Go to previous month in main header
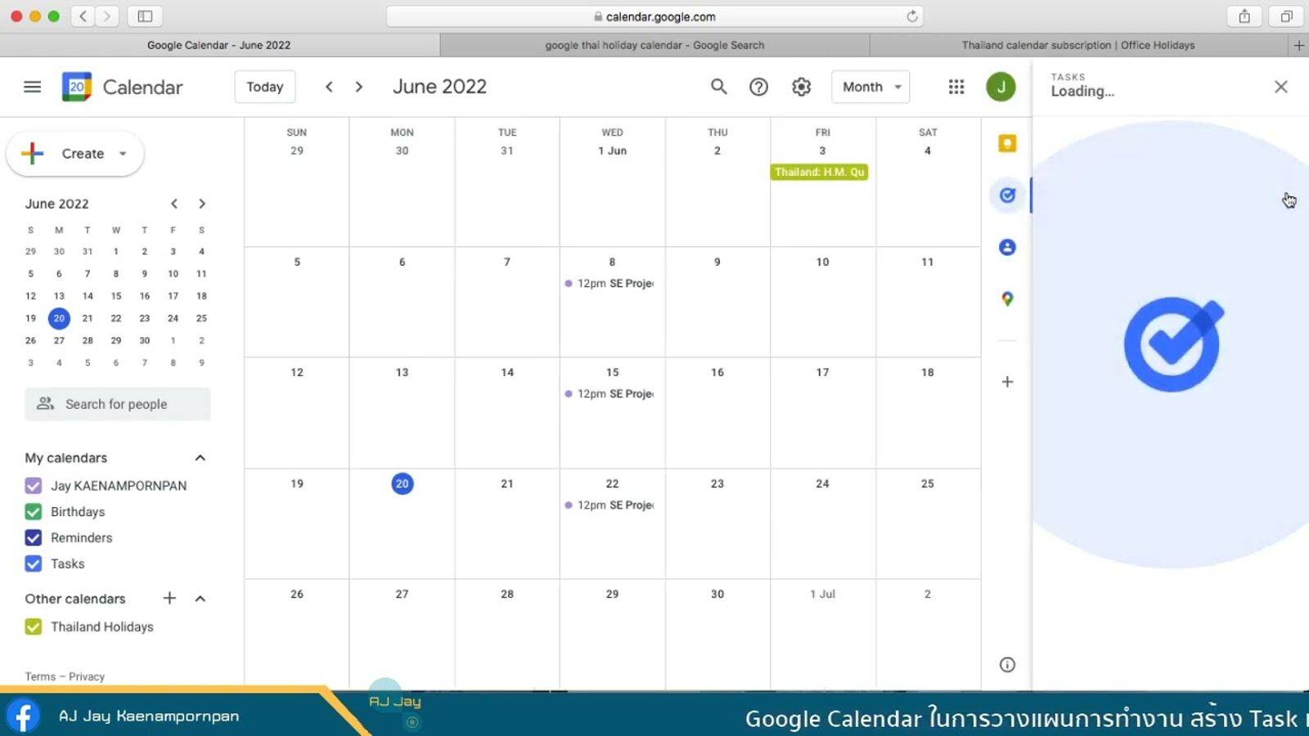Viewport: 1309px width, 736px height. tap(329, 87)
